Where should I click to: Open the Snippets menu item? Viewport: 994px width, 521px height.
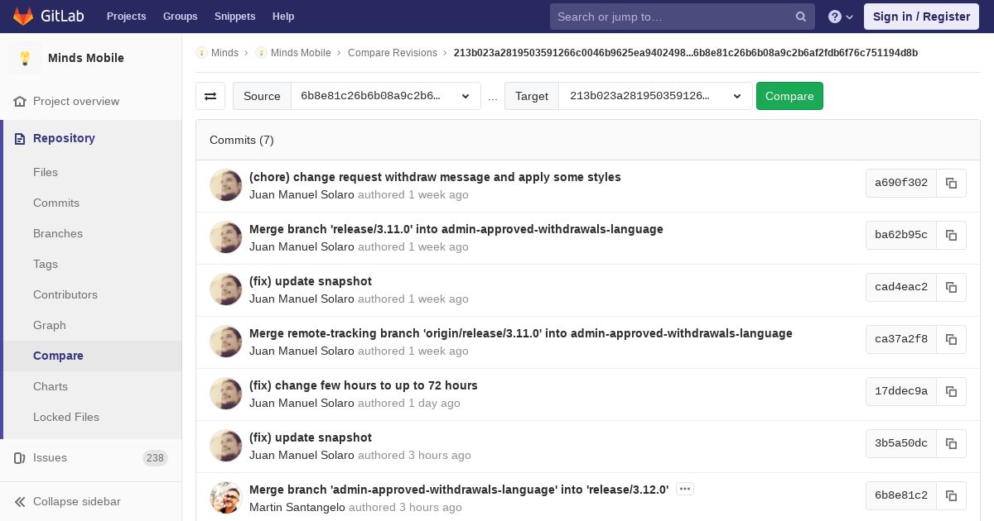point(235,17)
